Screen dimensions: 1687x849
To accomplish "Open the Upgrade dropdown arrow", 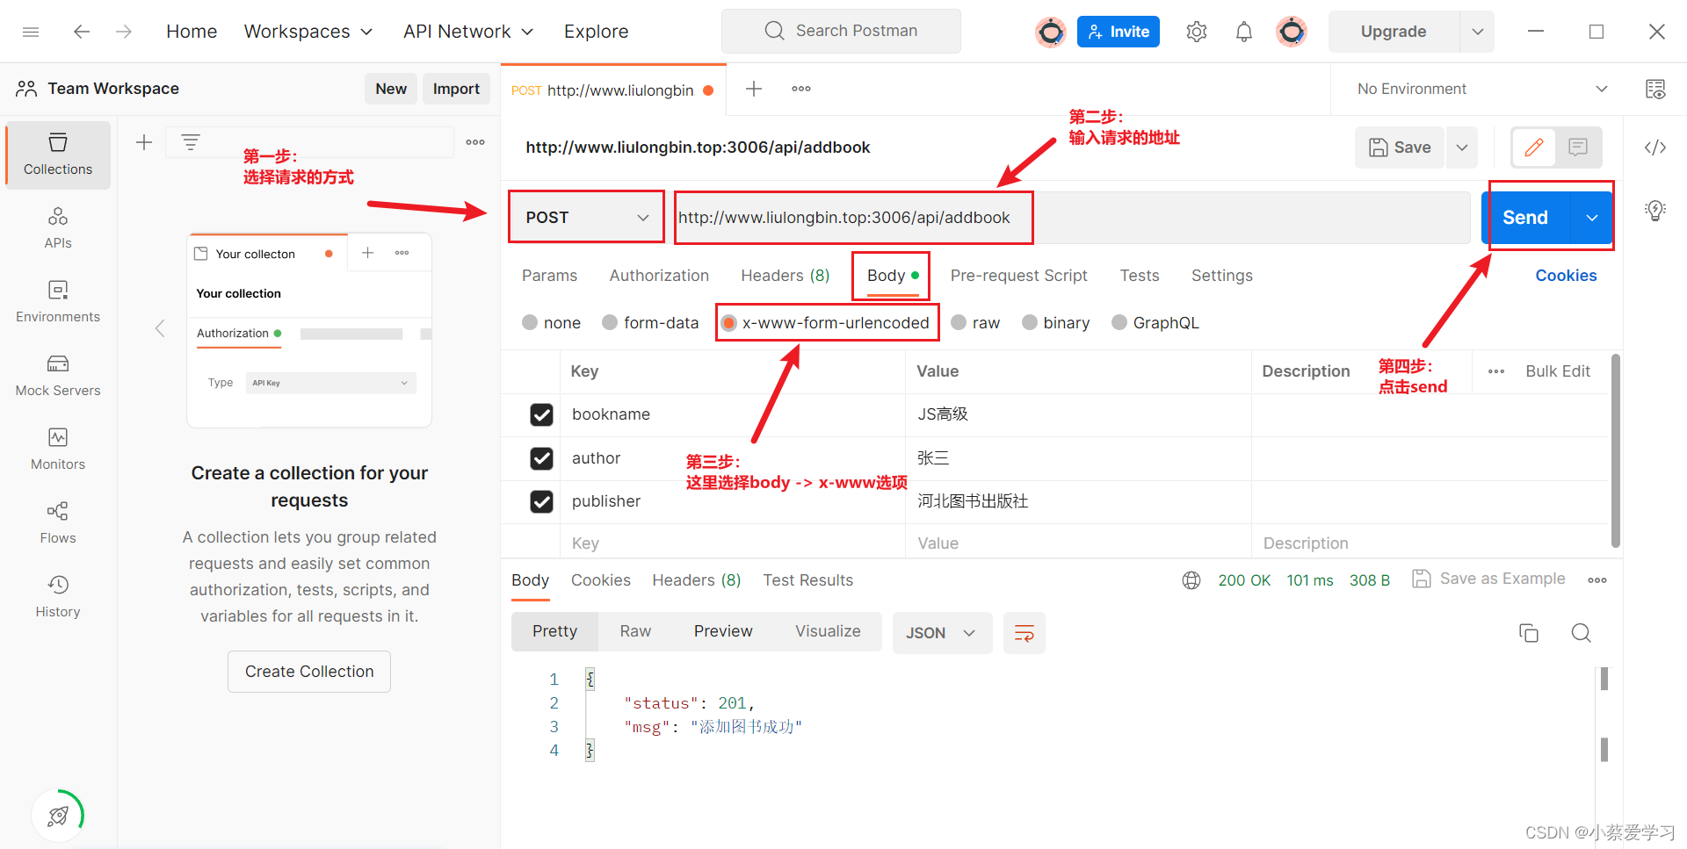I will [1478, 32].
